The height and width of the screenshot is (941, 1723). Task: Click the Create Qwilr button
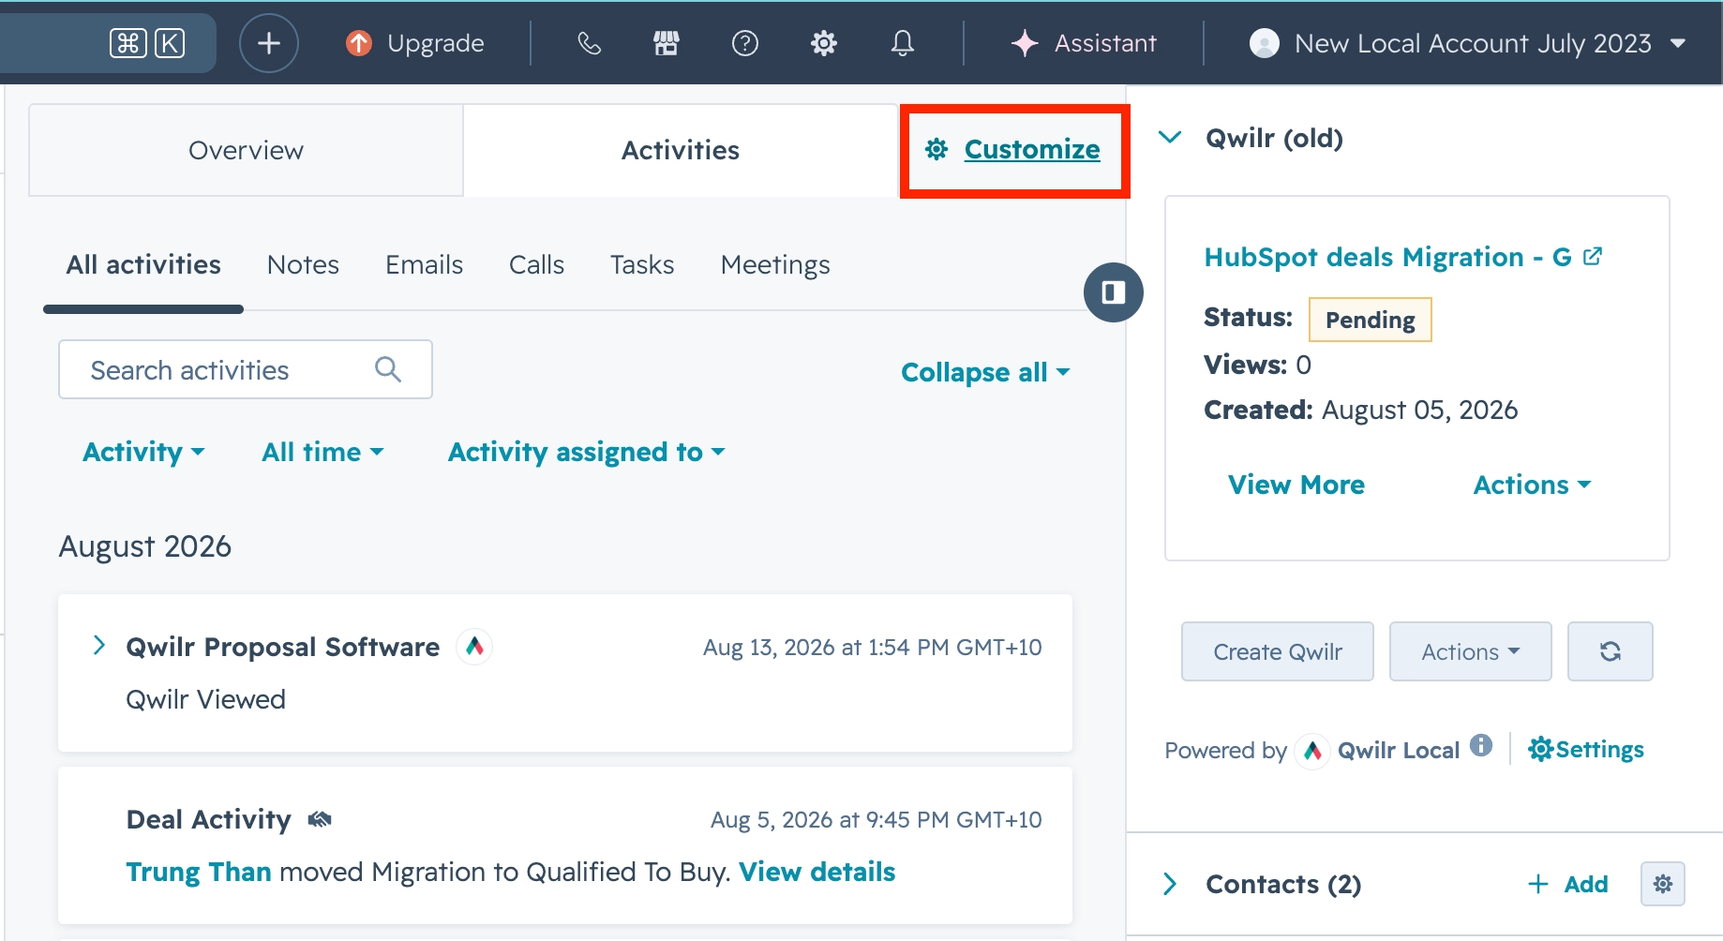(x=1278, y=651)
